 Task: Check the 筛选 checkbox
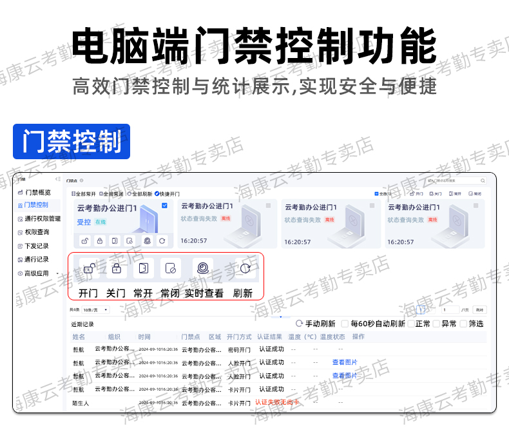coord(463,324)
